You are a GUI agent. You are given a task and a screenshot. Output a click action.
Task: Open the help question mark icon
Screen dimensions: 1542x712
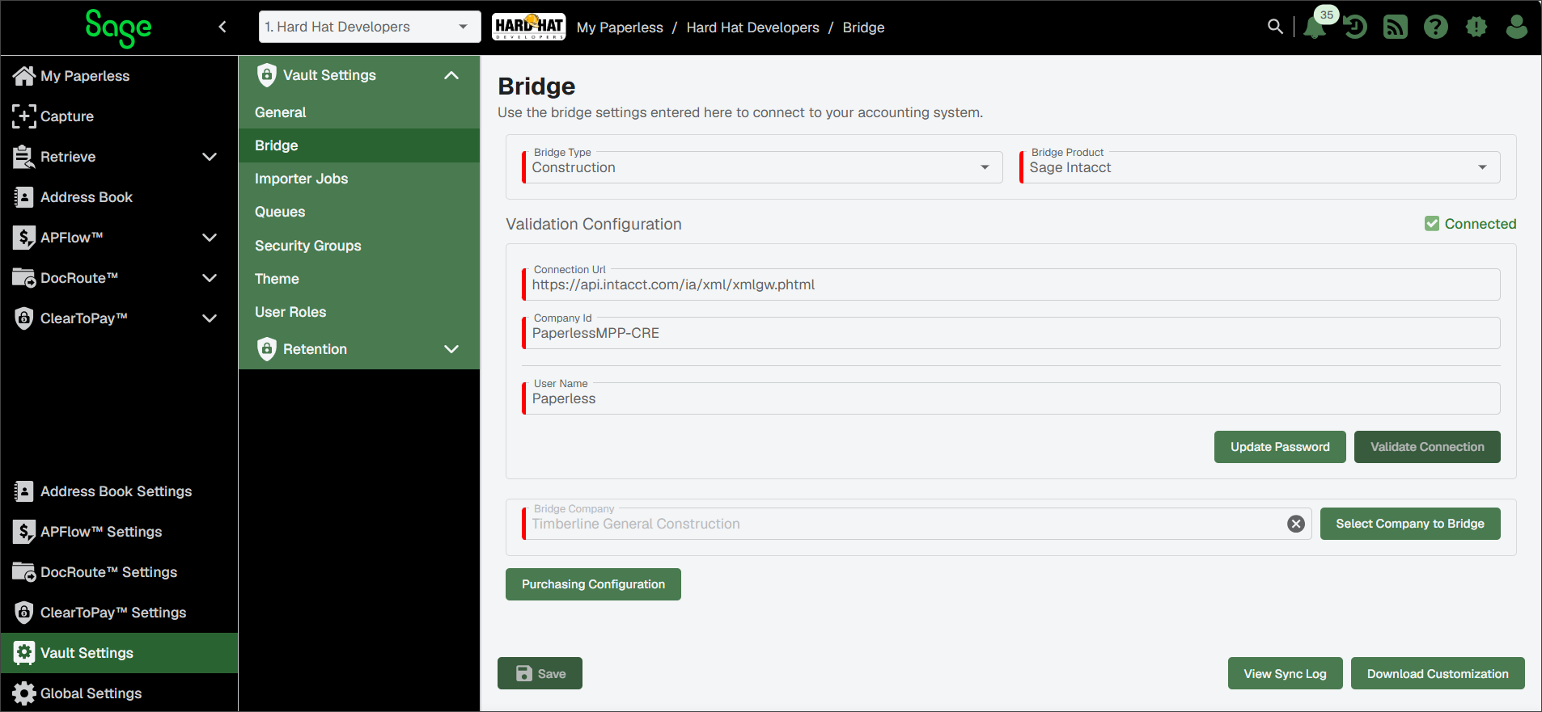tap(1436, 27)
